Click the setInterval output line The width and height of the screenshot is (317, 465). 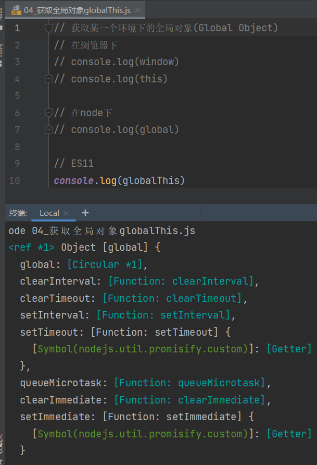tap(128, 315)
